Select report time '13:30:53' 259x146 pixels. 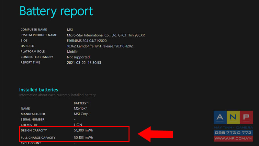tap(95, 63)
